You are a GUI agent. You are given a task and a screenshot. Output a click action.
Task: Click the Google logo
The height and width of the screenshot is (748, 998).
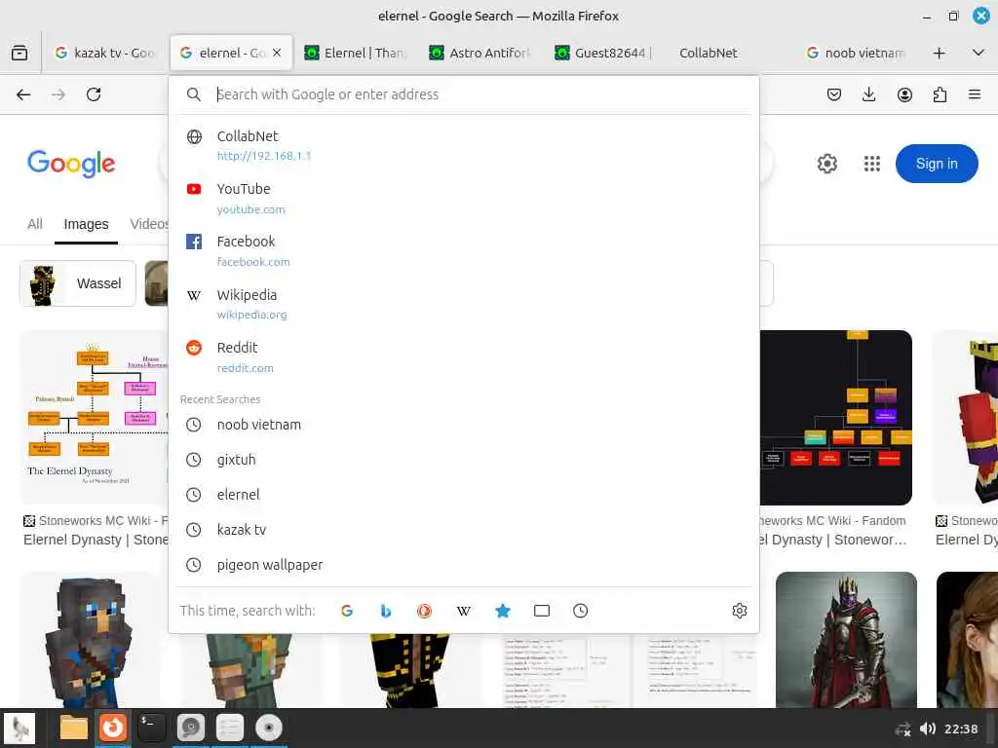coord(71,164)
